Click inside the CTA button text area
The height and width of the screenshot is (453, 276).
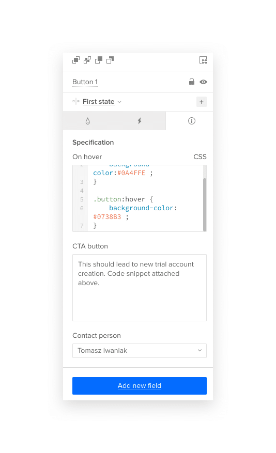coord(140,288)
